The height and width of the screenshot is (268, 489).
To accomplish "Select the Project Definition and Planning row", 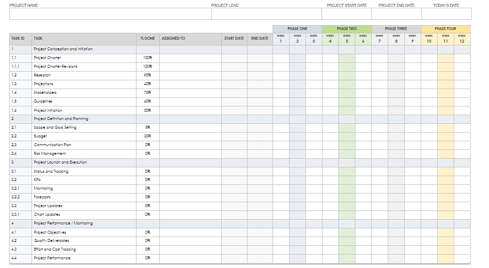I will pos(240,119).
